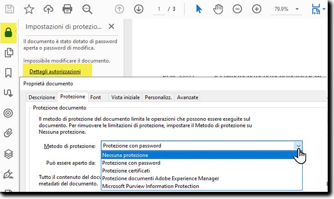Select the arrow selection tool
This screenshot has height=199, width=334.
point(198,9)
